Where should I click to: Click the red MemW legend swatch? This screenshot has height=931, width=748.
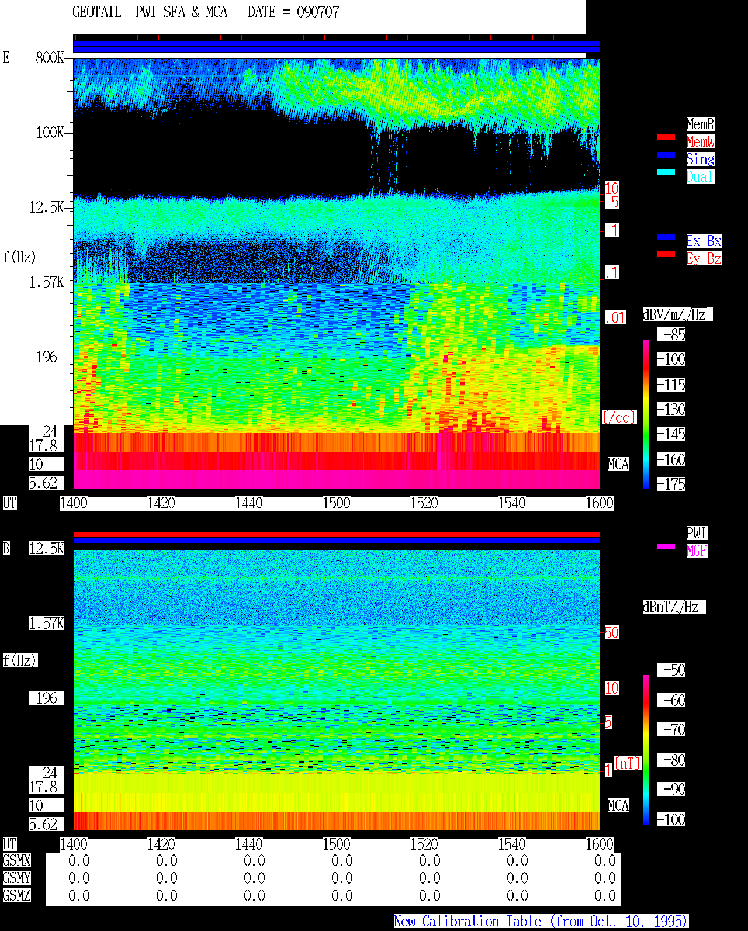click(666, 137)
